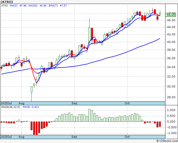Click the Aug label on price chart axis
This screenshot has width=178, height=143.
pos(21,103)
